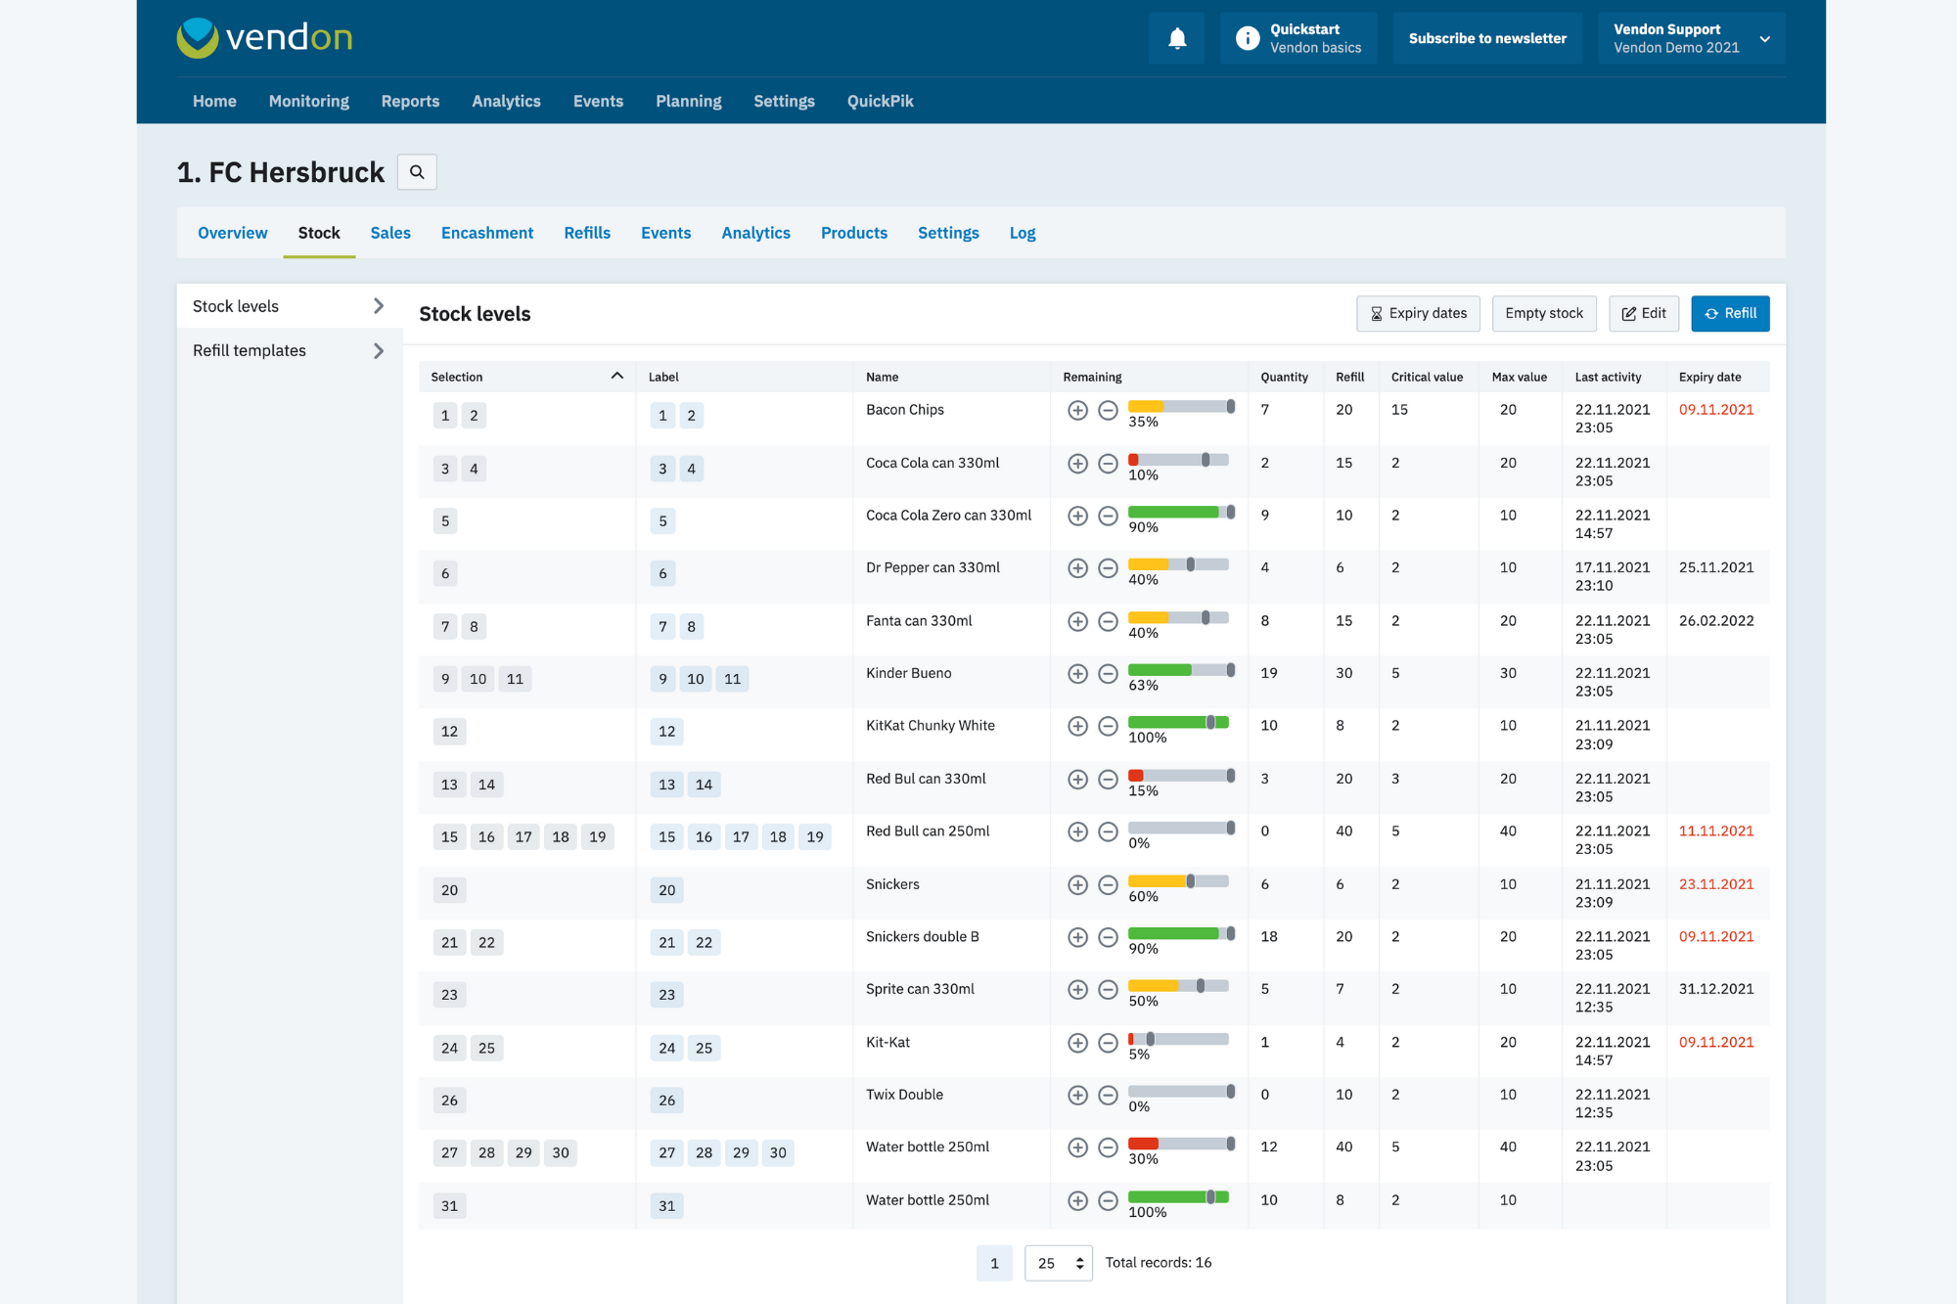Click selection chip 19 in Red Bull row
This screenshot has height=1304, width=1957.
click(x=598, y=837)
